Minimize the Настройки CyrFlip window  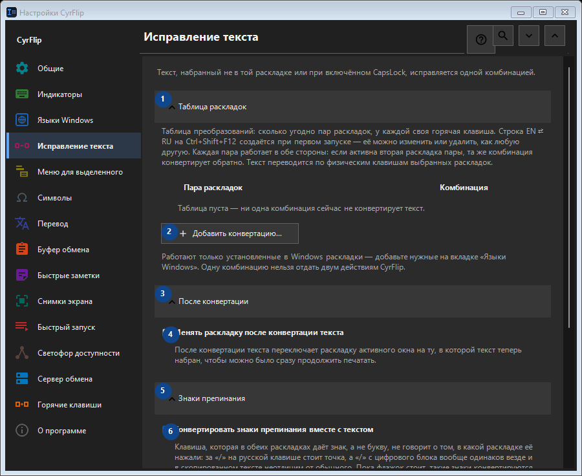pos(521,12)
